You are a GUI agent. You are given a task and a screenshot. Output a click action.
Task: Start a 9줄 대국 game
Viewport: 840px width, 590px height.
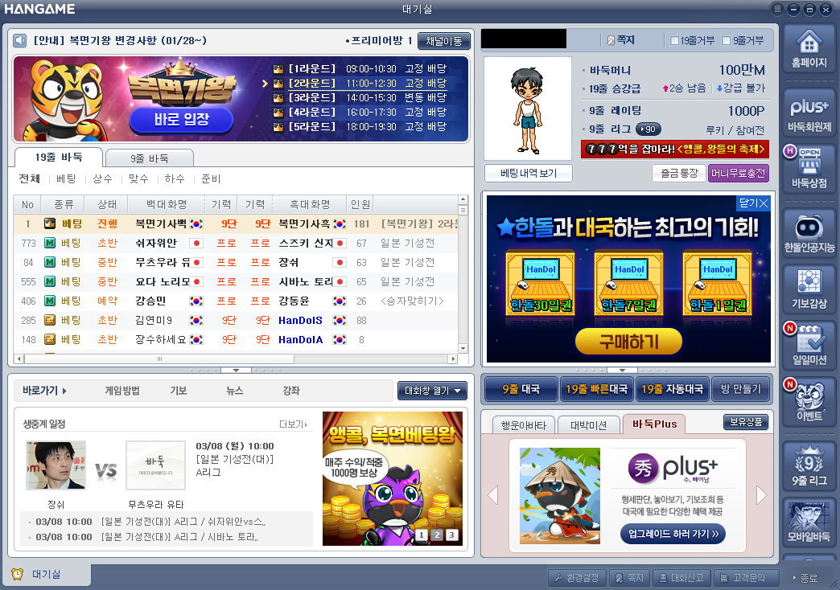[521, 389]
